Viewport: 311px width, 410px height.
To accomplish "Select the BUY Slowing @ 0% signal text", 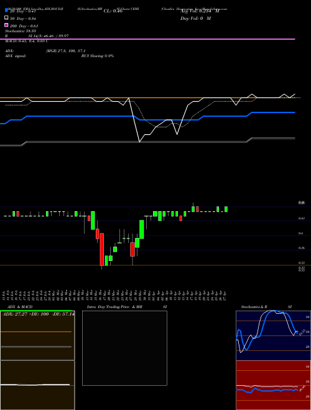I will [x=98, y=56].
